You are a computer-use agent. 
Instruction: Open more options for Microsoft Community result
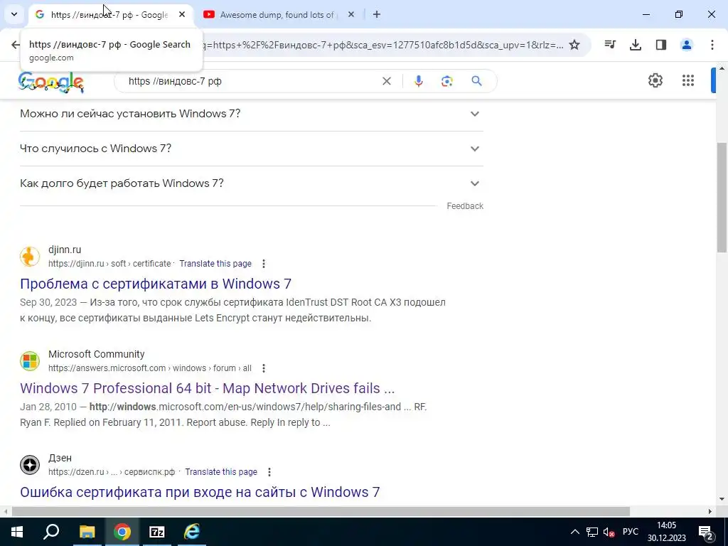tap(263, 368)
